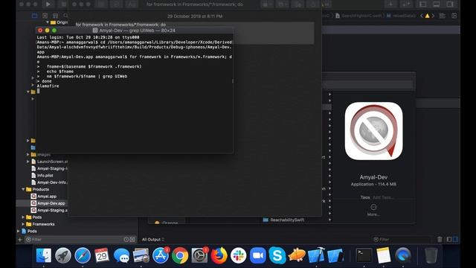Open Google Chrome from the Dock
Image resolution: width=476 pixels, height=268 pixels.
180,255
